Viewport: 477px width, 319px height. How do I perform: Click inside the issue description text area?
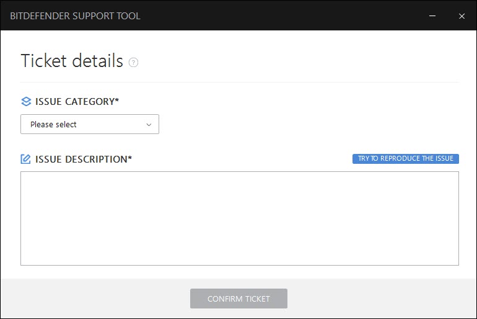tap(240, 218)
